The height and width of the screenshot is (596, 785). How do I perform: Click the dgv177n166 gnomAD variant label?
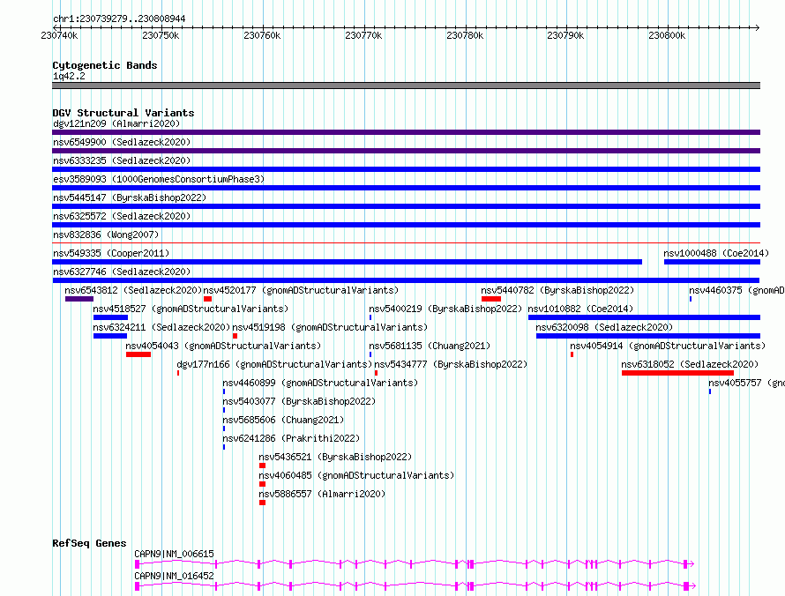coord(275,364)
